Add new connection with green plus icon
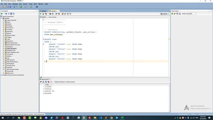 click(2, 14)
